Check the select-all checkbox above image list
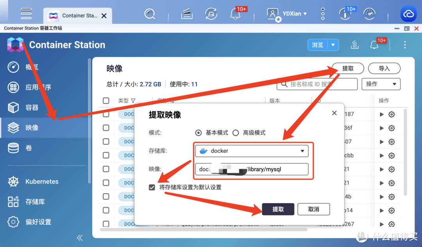422x247 pixels. point(106,100)
